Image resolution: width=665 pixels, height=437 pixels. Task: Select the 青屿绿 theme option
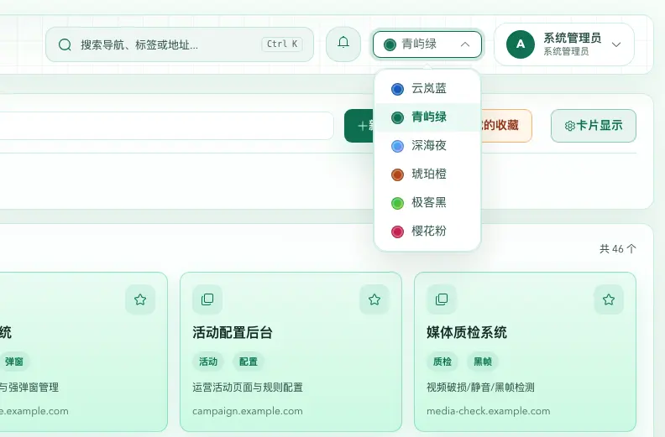pos(427,117)
